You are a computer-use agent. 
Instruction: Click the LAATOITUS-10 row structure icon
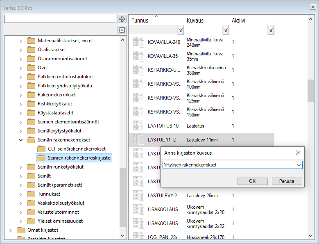click(138, 126)
